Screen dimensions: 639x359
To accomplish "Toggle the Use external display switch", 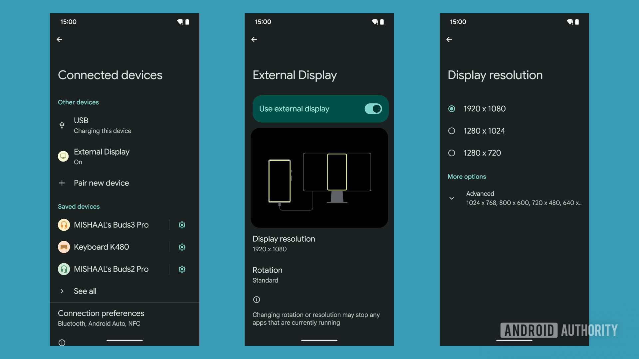I will pyautogui.click(x=373, y=108).
